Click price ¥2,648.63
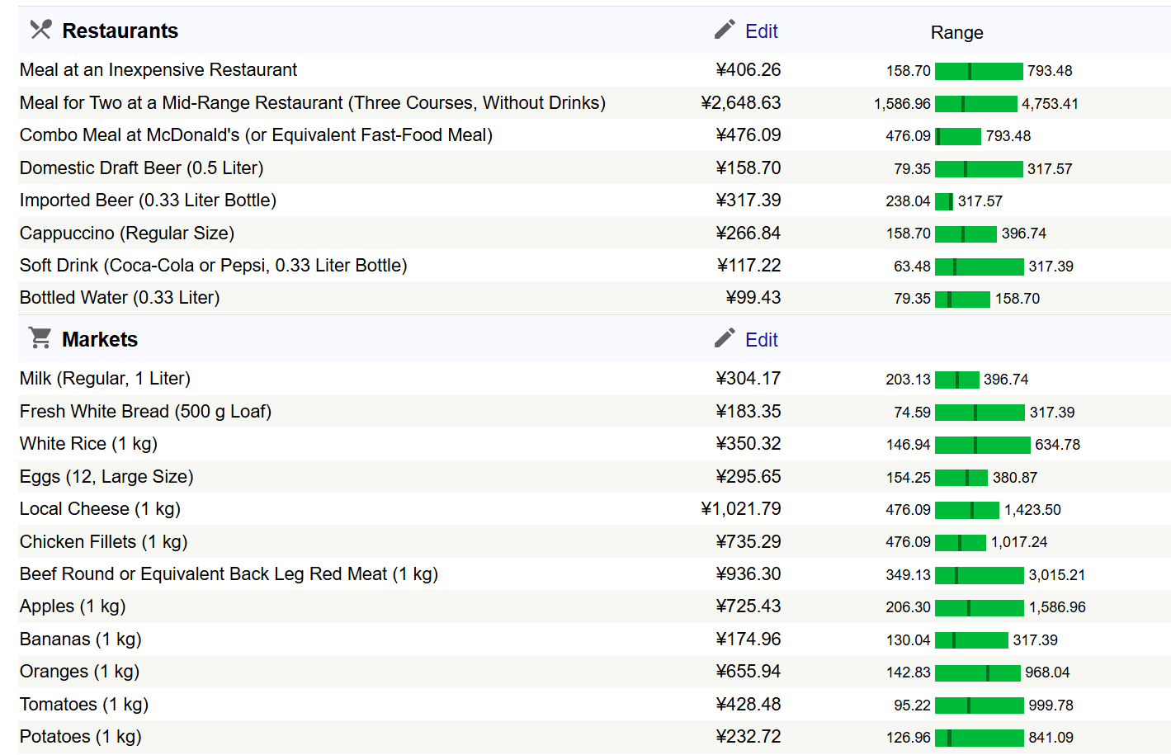Screen dimensions: 1171x755 pyautogui.click(x=741, y=103)
